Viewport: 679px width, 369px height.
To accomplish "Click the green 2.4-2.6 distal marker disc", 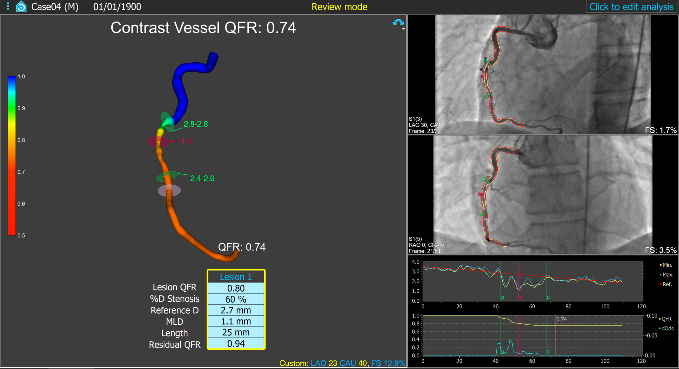I will coord(167,176).
